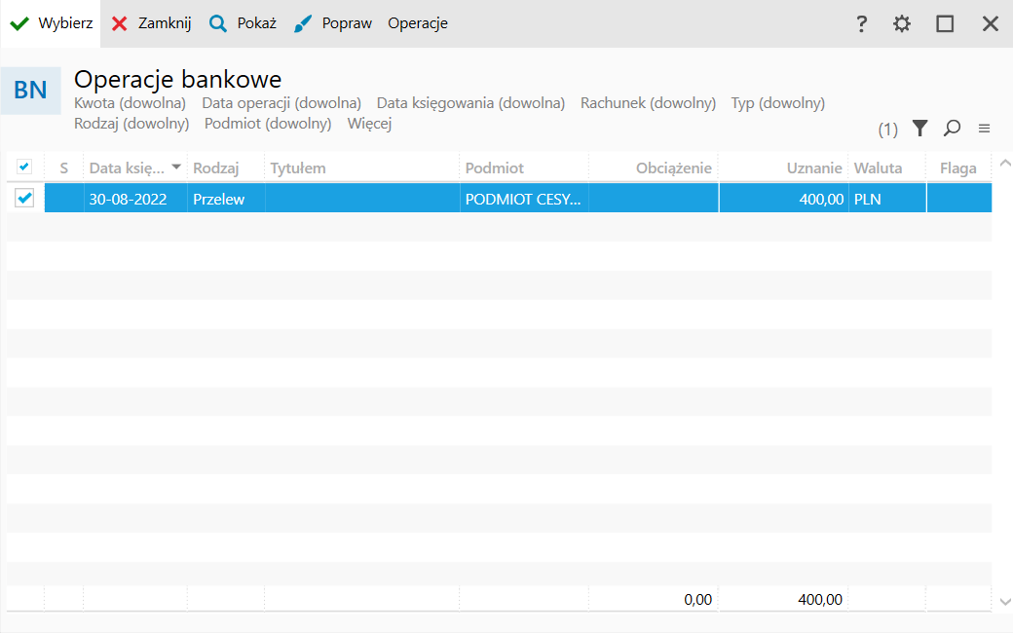Click the Pokaż magnifier button
Viewport: 1013px width, 633px height.
243,24
